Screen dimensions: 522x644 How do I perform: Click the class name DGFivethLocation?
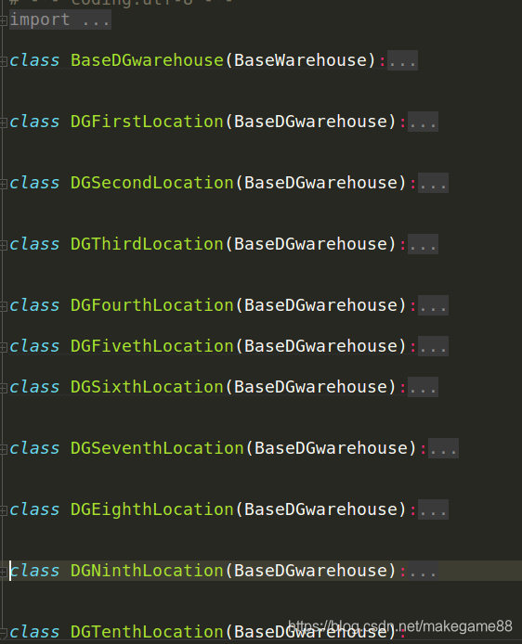pyautogui.click(x=152, y=346)
